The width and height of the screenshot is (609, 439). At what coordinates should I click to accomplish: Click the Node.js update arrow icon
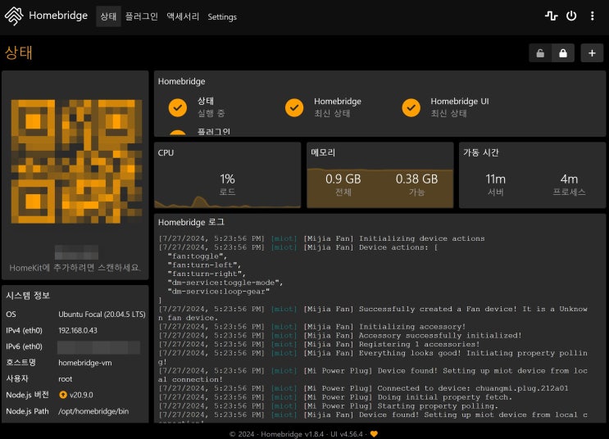tap(63, 395)
